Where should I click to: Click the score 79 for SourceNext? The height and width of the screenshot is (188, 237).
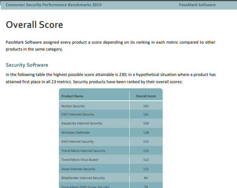(x=146, y=187)
